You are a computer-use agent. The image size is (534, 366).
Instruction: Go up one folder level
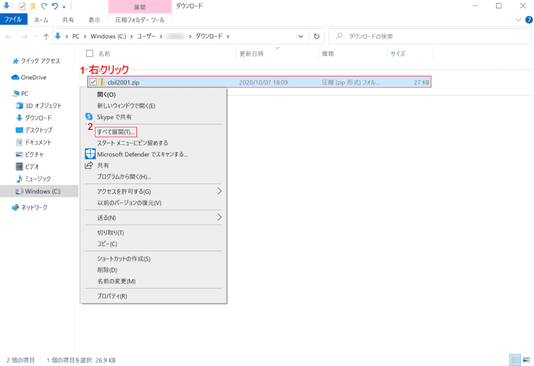(46, 37)
